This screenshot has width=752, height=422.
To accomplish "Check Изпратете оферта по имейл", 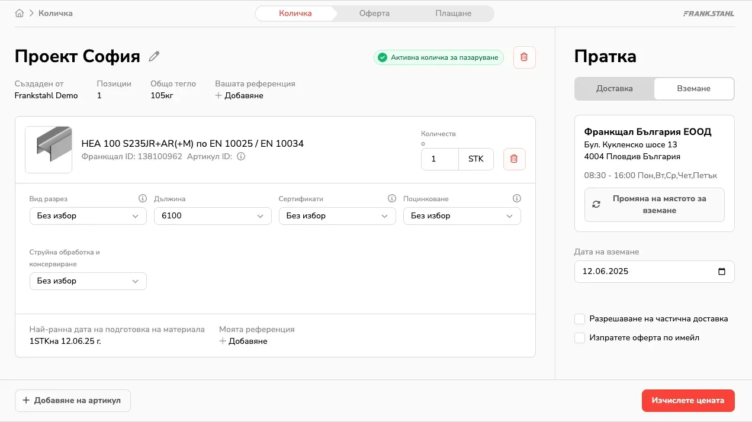I will (580, 338).
